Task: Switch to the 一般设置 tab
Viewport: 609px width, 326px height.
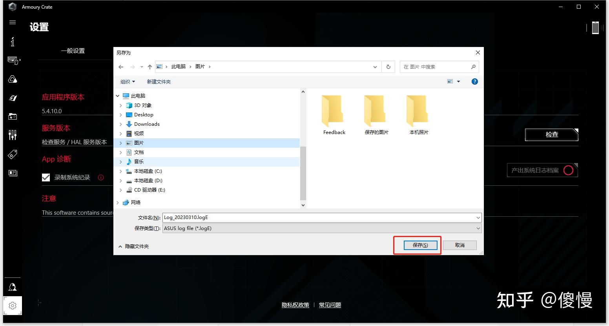Action: [73, 51]
